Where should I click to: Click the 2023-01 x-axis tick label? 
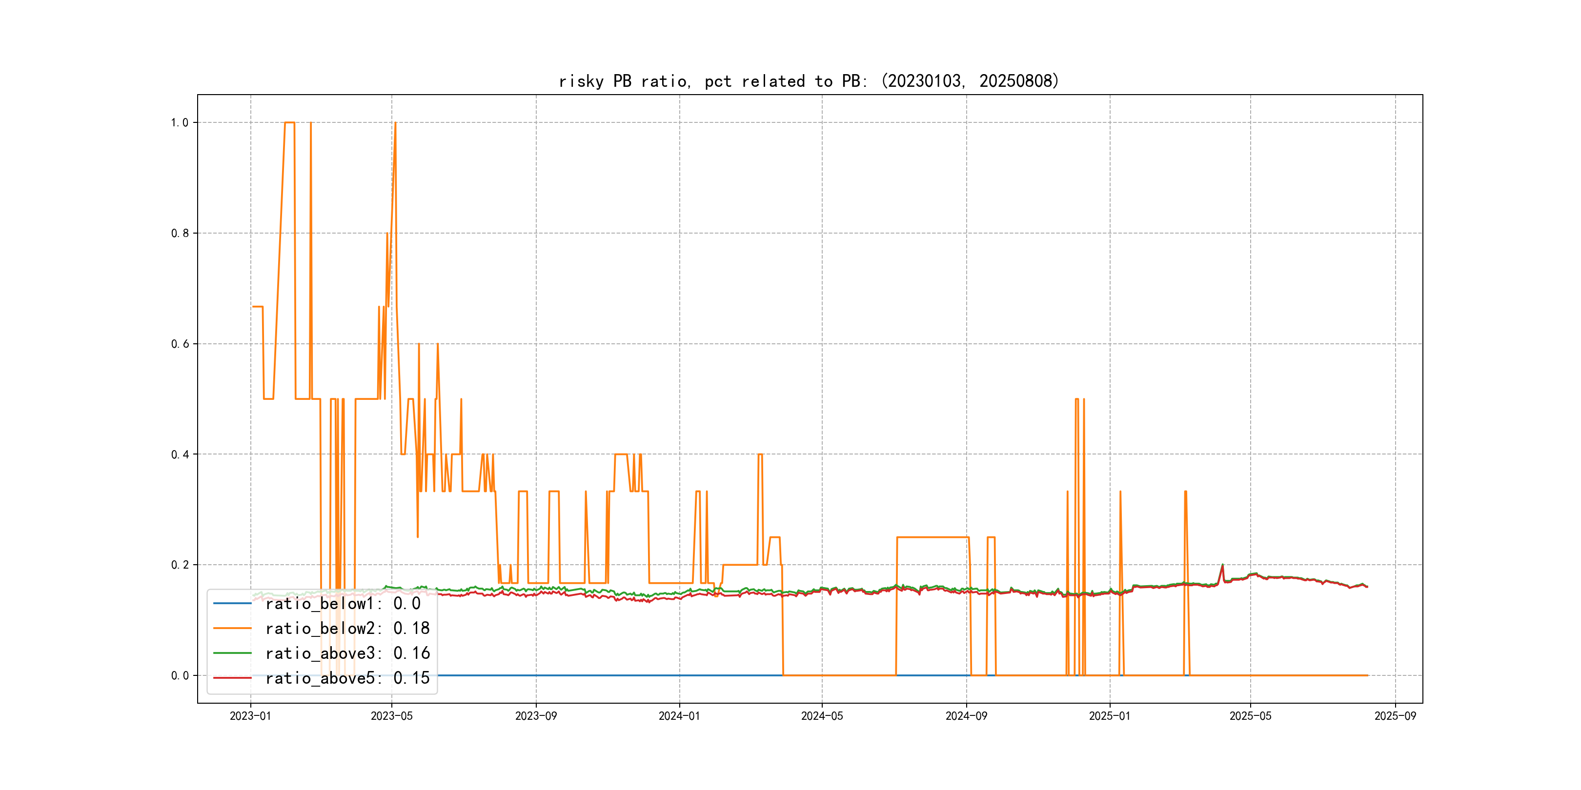[250, 716]
